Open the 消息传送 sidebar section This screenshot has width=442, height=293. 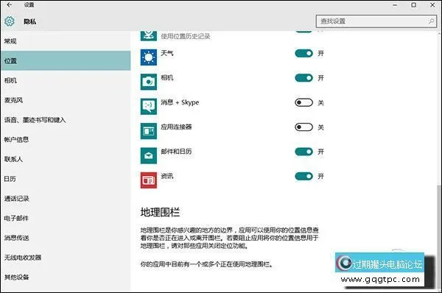[66, 238]
